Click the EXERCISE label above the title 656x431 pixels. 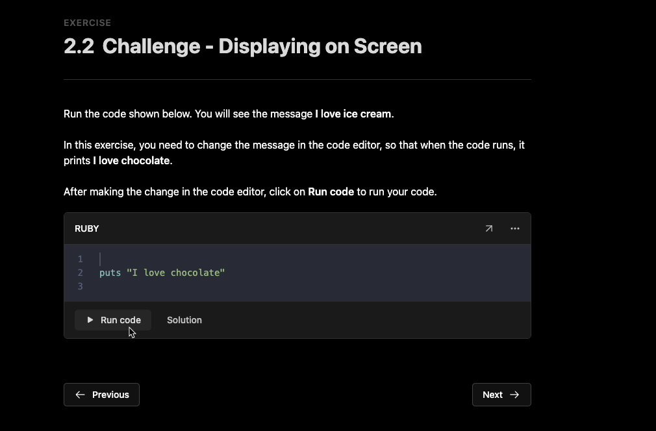click(88, 23)
